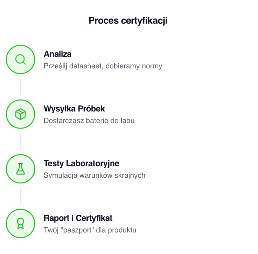The width and height of the screenshot is (258, 254).
Task: Open the 'Analiza' step title
Action: [57, 54]
